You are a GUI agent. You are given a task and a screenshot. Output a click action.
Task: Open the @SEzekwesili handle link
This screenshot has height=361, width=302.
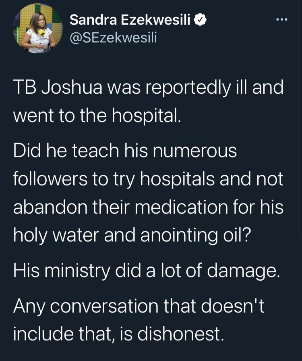coord(113,38)
